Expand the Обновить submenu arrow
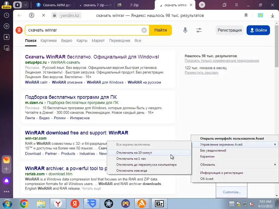 275,165
